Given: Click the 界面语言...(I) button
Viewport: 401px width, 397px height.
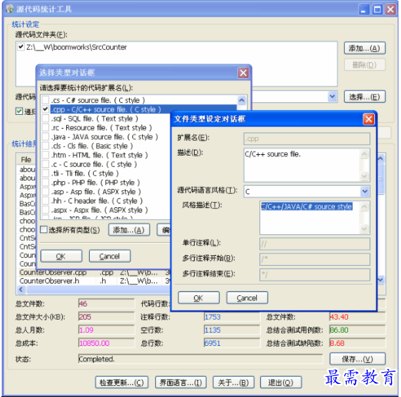Looking at the screenshot, I should click(x=181, y=383).
